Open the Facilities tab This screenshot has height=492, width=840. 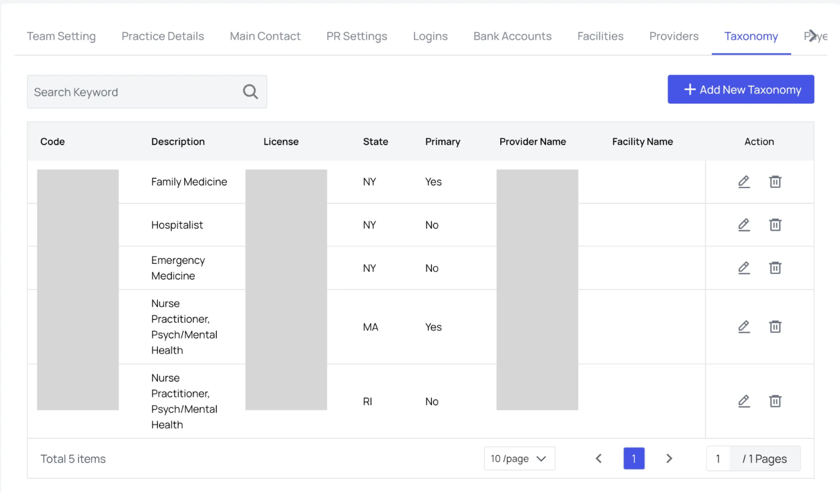[x=600, y=36]
